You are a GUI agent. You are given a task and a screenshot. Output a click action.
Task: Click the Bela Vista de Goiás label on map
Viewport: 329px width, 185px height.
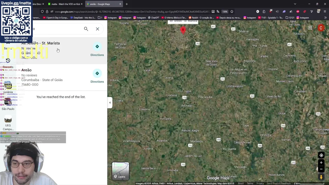(x=212, y=63)
